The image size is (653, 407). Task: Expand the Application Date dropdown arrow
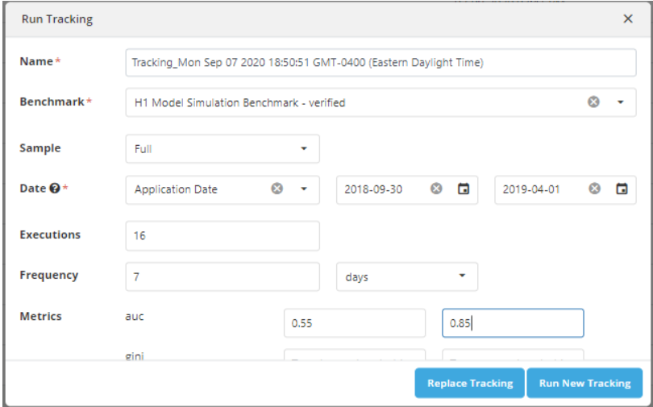click(x=304, y=189)
